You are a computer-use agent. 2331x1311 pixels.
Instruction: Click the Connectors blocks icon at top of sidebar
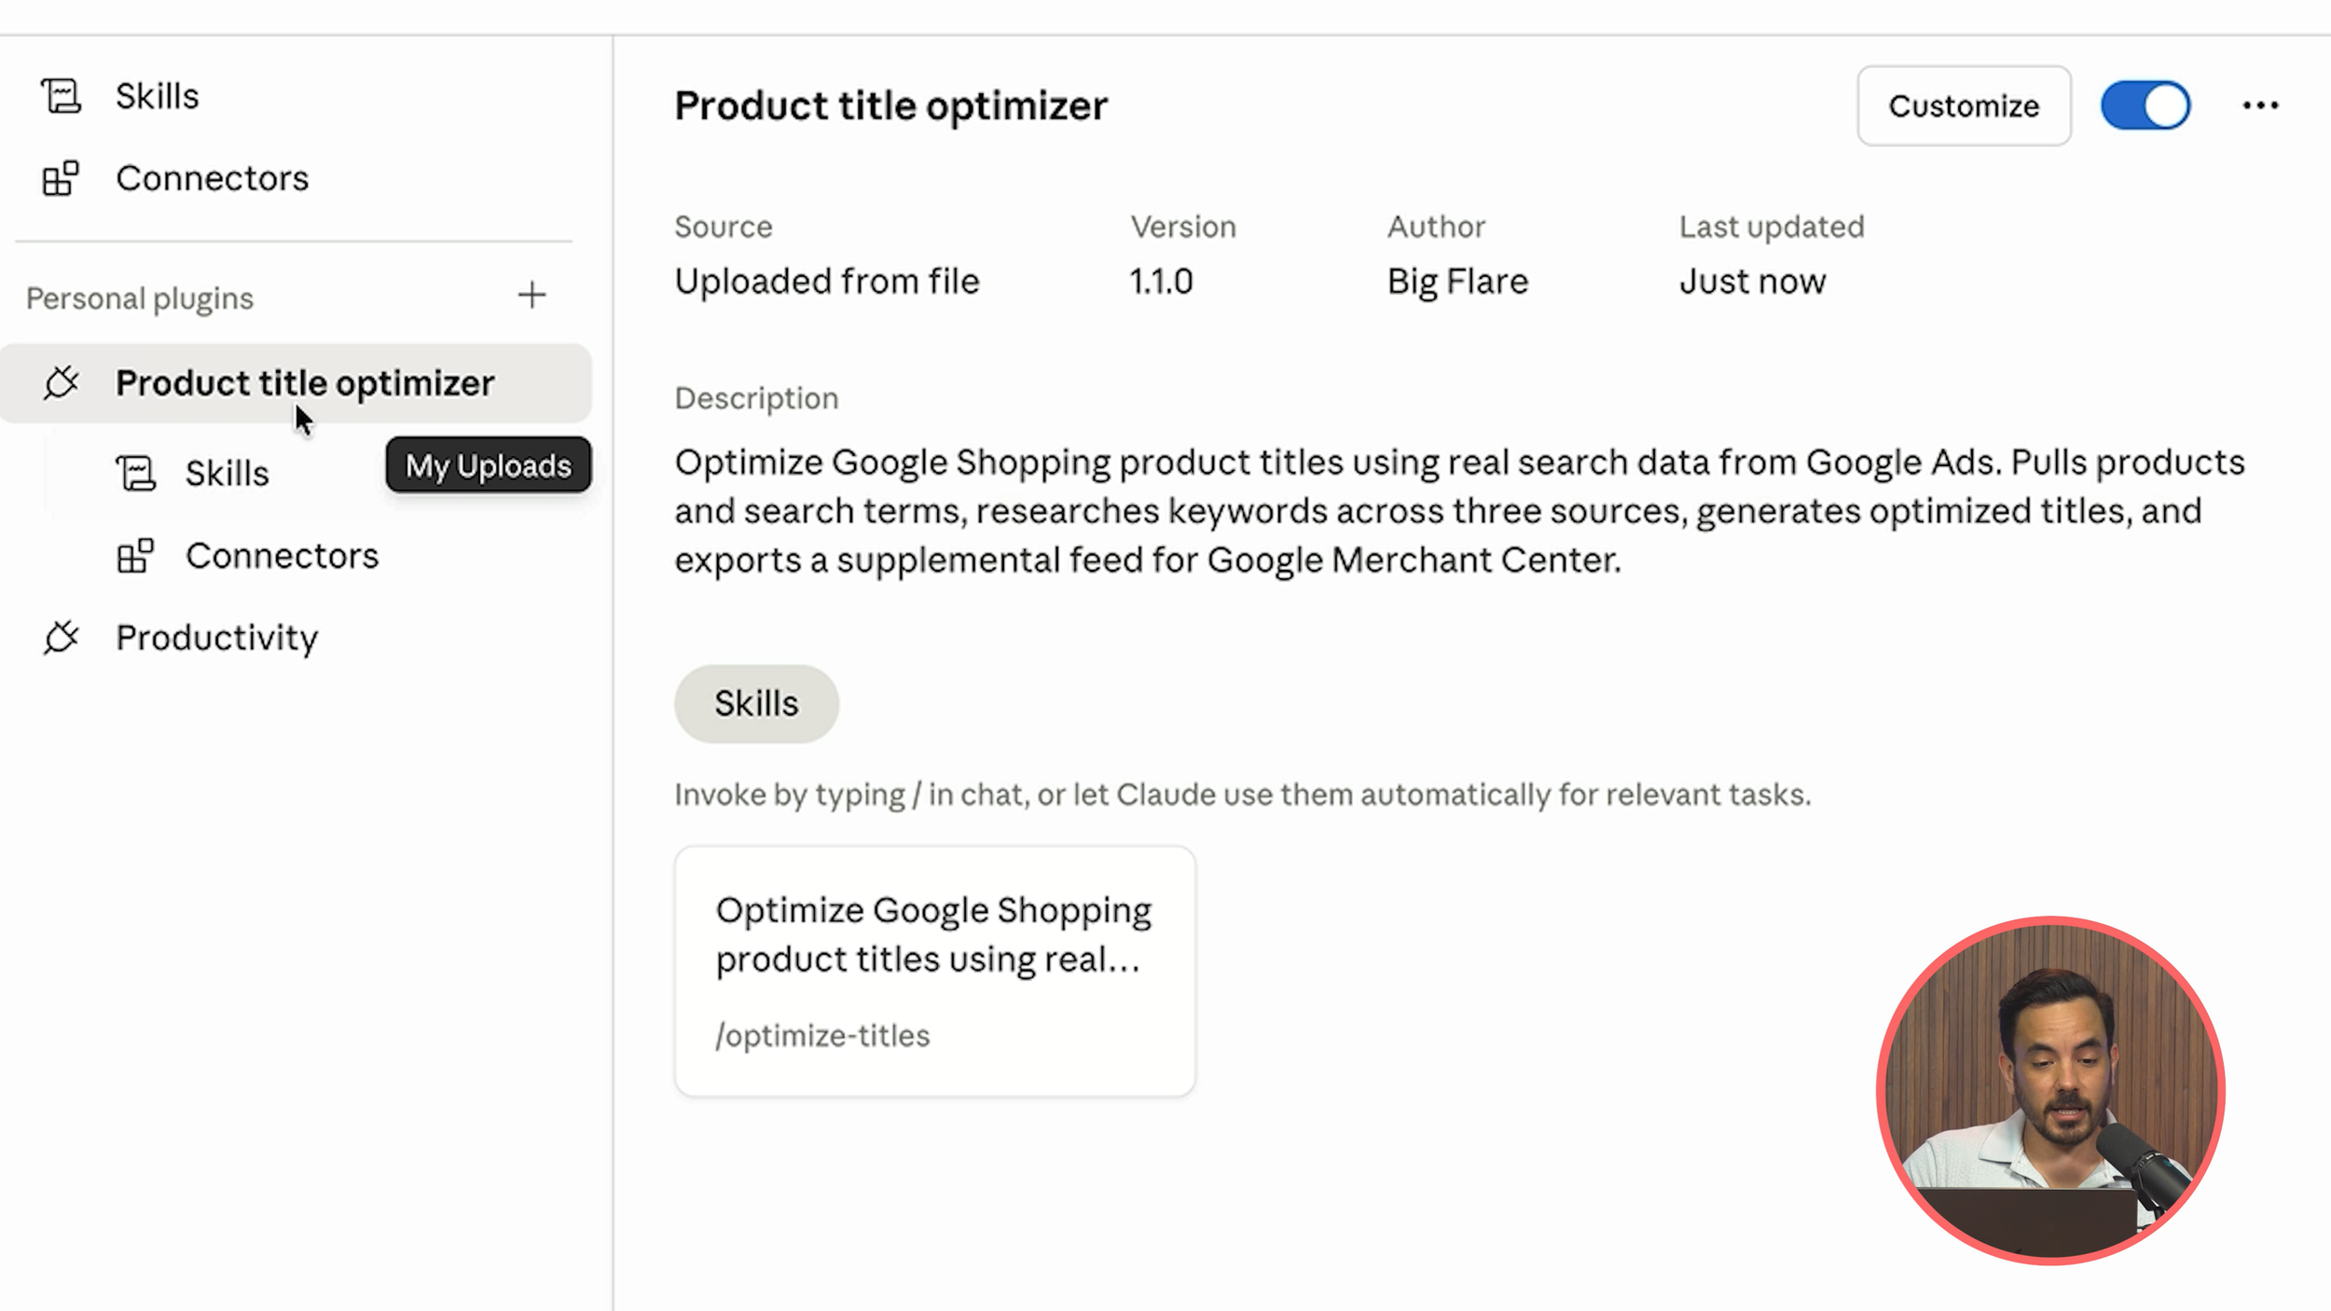(62, 178)
